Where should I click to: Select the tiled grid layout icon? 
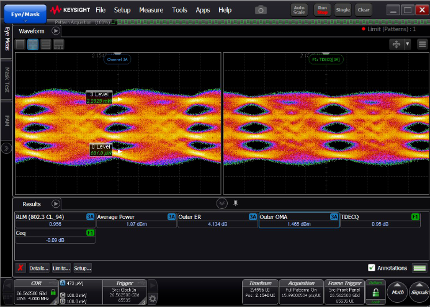[x=33, y=45]
